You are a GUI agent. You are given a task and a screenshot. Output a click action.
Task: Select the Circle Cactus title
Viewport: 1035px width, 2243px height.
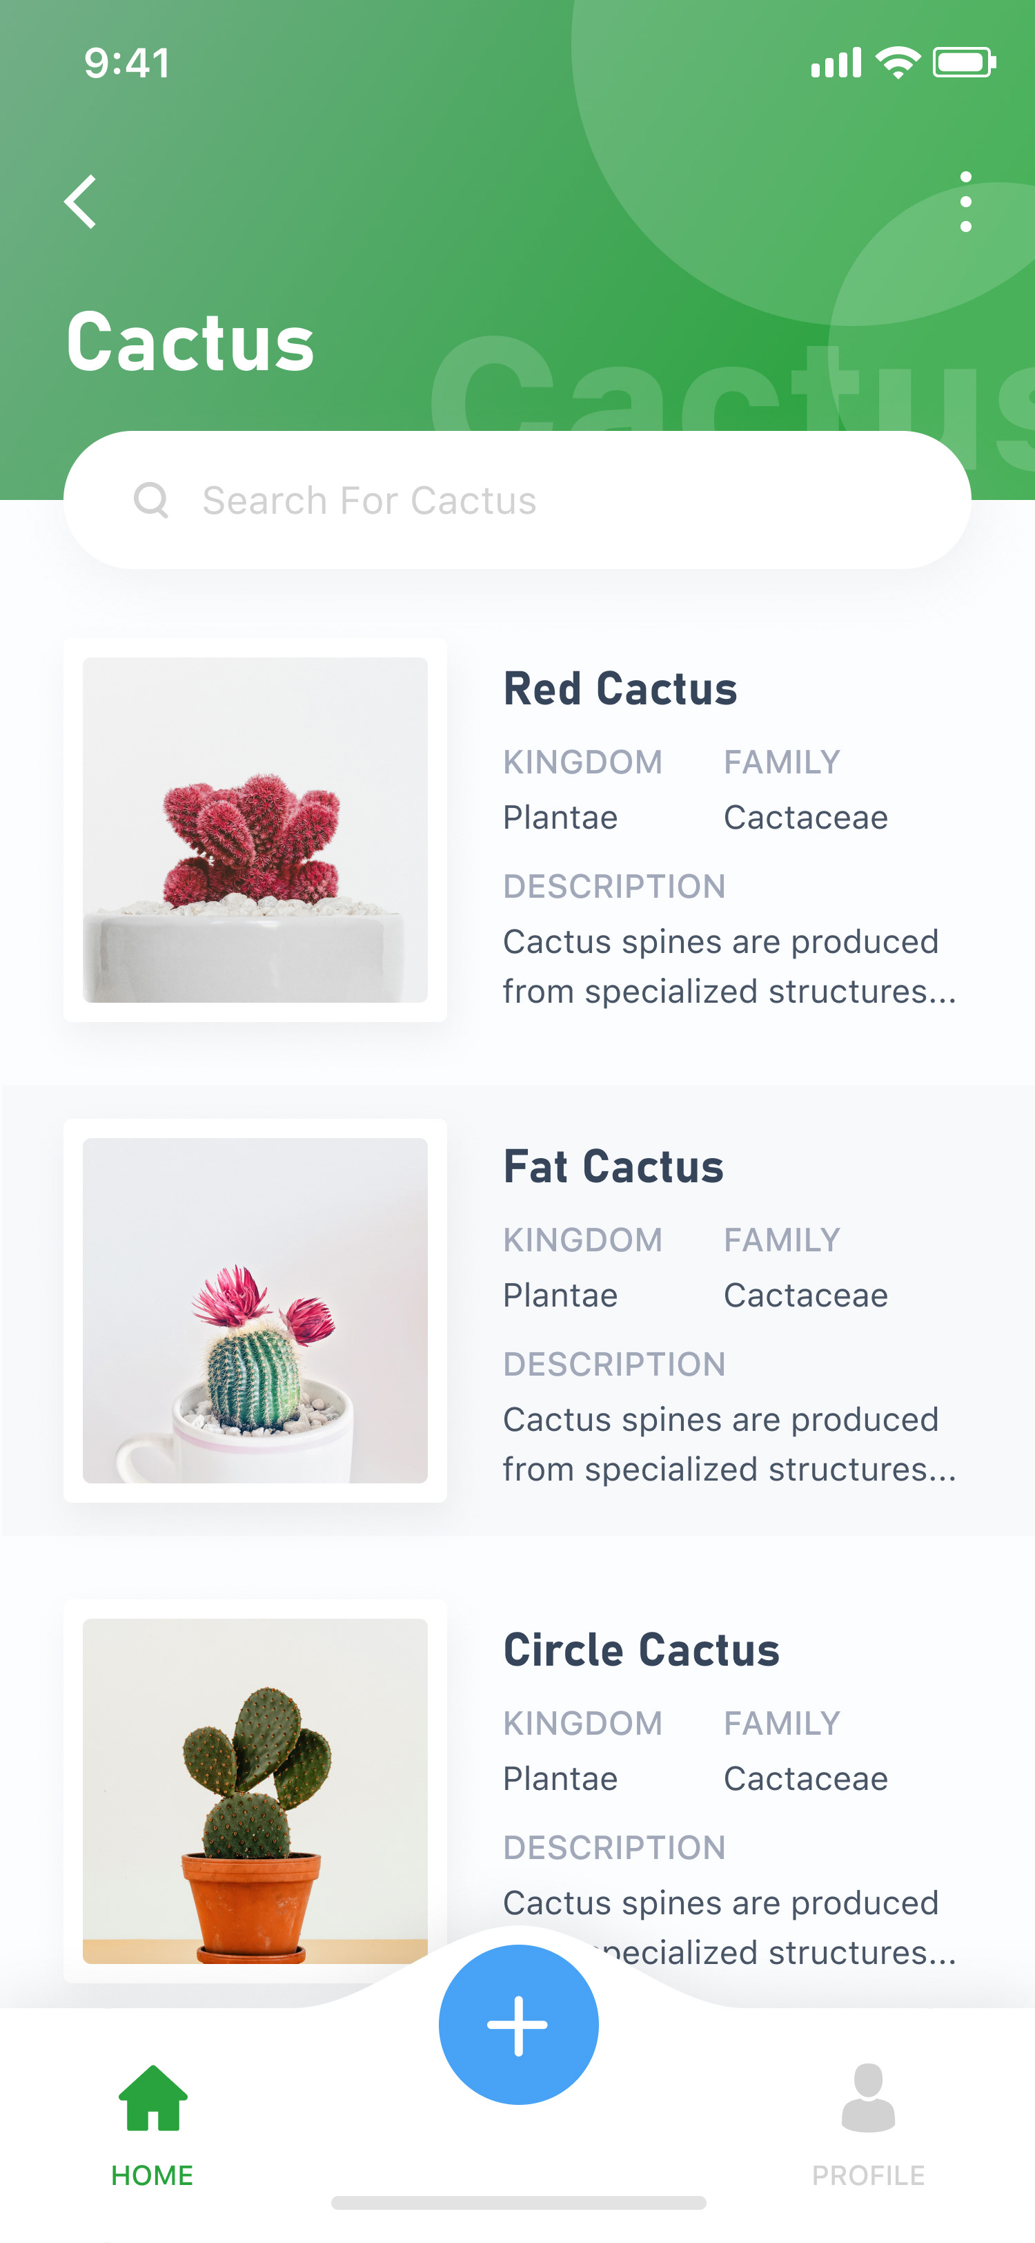pos(641,1650)
